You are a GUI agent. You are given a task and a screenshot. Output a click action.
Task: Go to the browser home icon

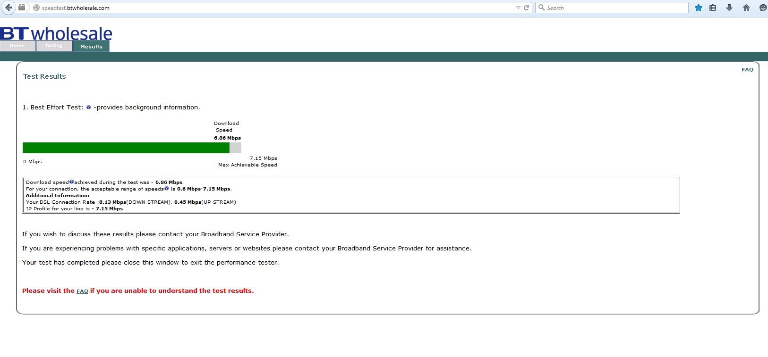(x=746, y=8)
